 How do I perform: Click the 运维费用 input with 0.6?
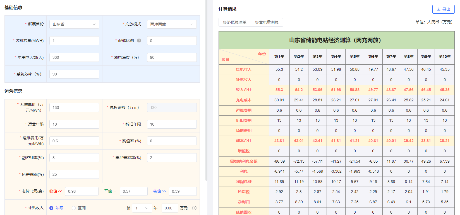[74, 141]
